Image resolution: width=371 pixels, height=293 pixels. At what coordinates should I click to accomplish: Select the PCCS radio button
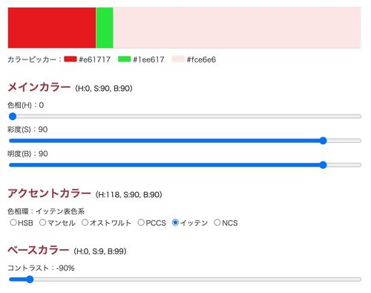click(x=141, y=222)
